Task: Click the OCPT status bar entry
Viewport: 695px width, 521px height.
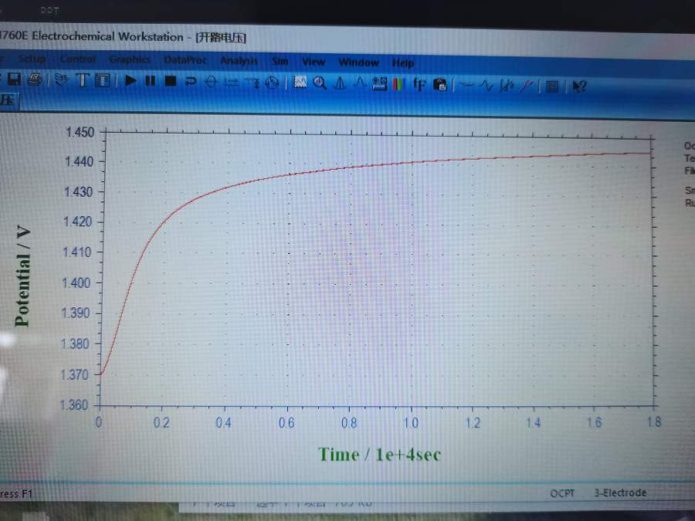Action: coord(562,493)
